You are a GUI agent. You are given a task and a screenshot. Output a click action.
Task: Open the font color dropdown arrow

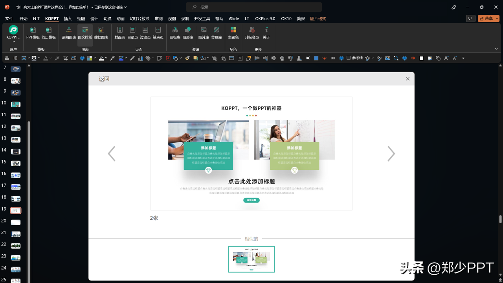[x=51, y=58]
